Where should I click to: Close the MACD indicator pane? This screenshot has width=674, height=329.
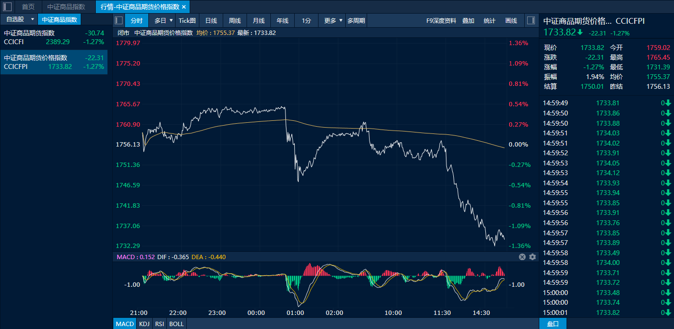pos(522,257)
